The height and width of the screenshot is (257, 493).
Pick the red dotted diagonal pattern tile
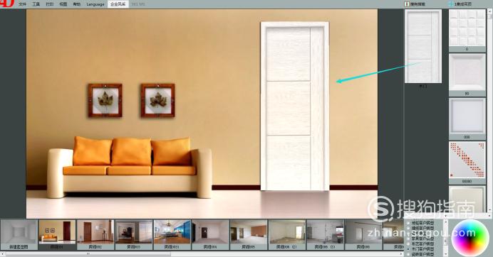click(467, 160)
